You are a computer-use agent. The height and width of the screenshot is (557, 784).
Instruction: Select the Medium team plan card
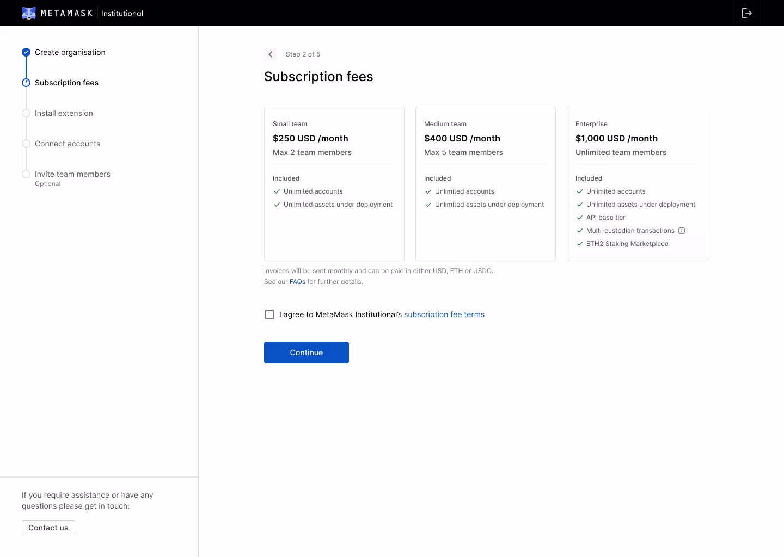(486, 184)
